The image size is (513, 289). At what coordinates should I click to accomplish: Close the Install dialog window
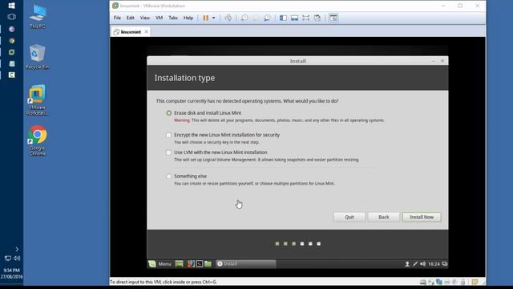[442, 61]
